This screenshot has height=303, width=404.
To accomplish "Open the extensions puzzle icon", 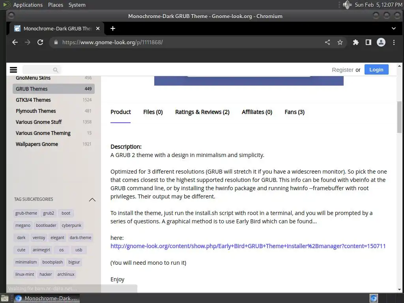I will tap(355, 42).
